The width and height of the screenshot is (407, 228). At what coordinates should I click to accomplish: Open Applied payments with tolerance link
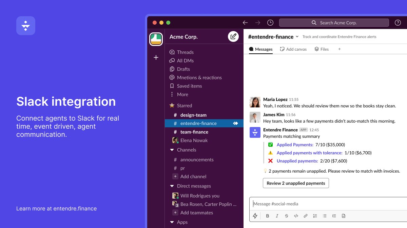pyautogui.click(x=309, y=153)
